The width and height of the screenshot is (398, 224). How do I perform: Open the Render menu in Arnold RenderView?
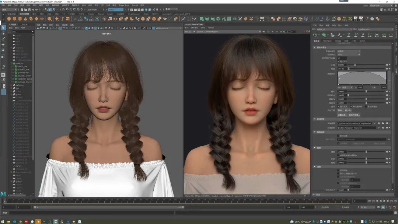pyautogui.click(x=211, y=28)
